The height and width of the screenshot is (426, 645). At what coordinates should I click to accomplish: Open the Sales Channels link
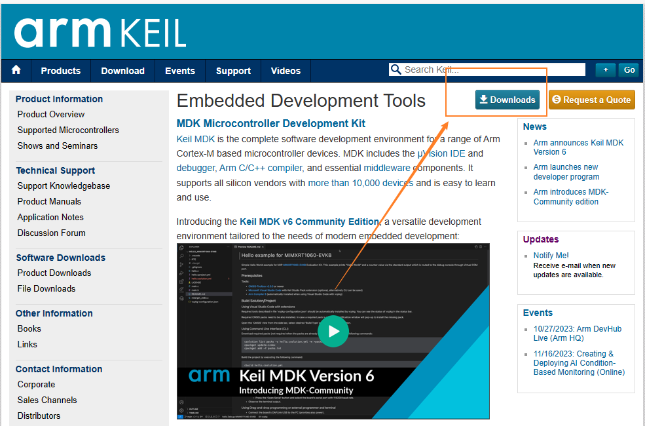pos(47,400)
